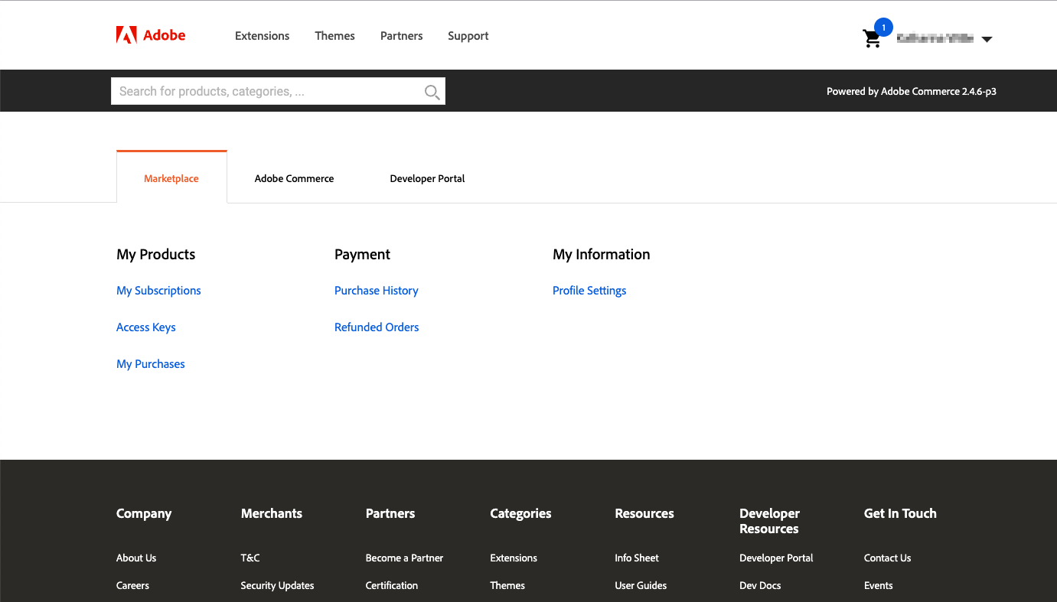
Task: Click Extensions under footer Categories
Action: [514, 558]
